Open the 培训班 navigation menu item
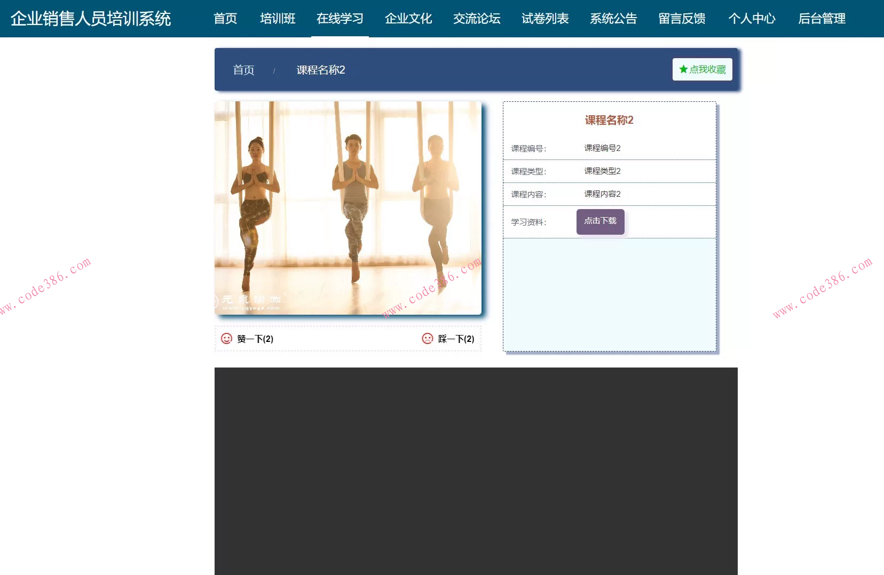This screenshot has height=575, width=884. 277,19
